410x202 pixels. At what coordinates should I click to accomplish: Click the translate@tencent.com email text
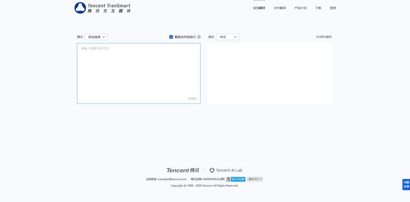pyautogui.click(x=172, y=179)
